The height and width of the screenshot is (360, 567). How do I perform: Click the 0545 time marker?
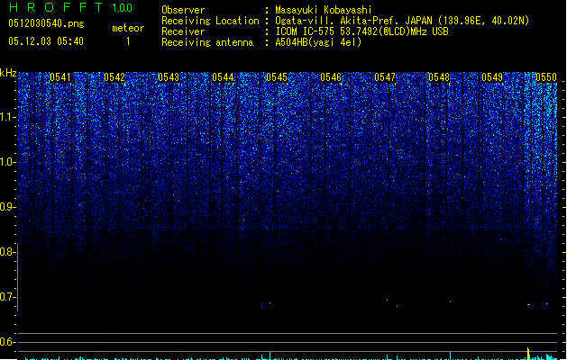(x=277, y=77)
